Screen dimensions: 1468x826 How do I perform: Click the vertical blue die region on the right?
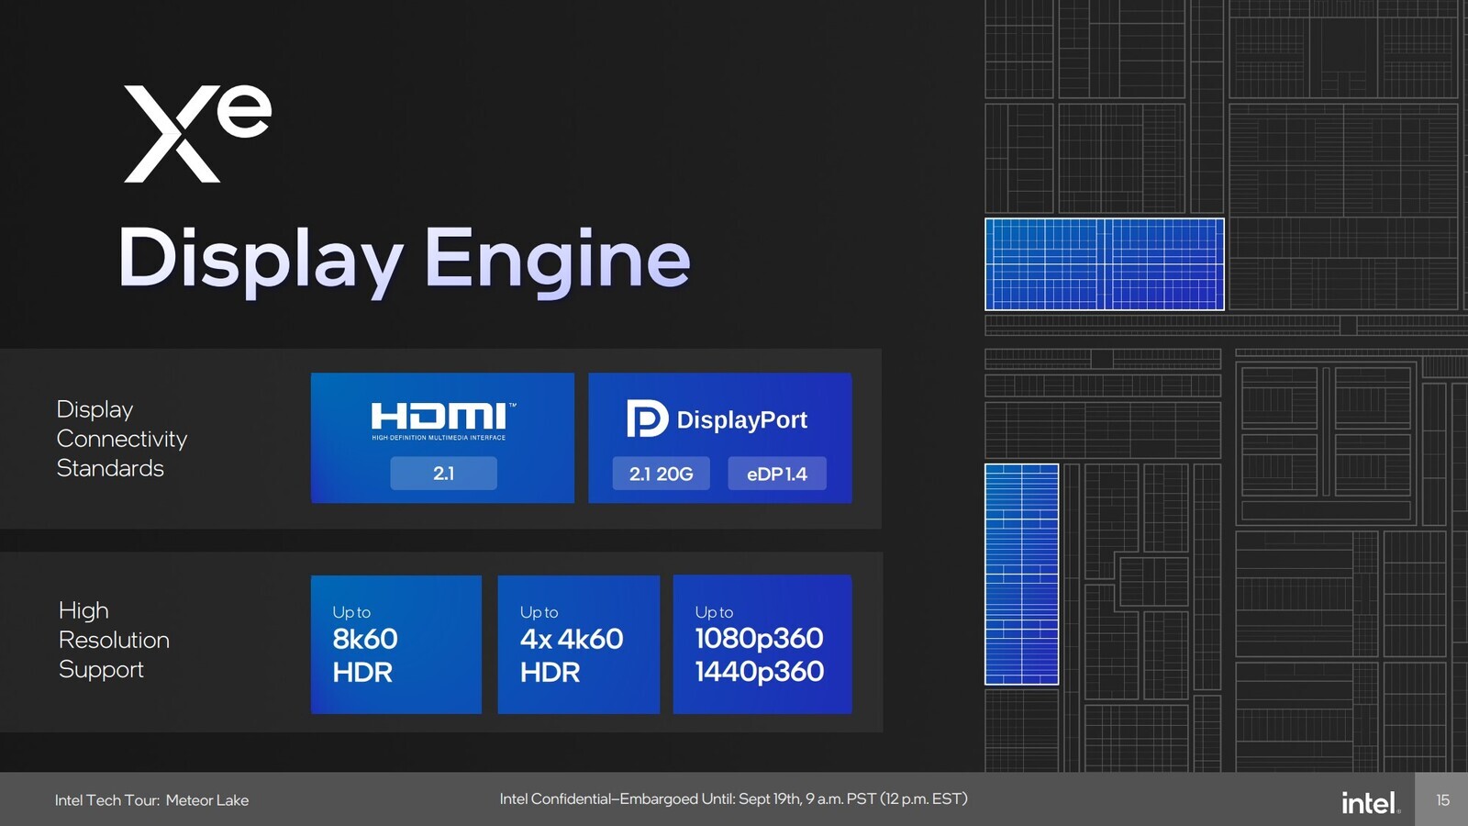pos(1021,574)
